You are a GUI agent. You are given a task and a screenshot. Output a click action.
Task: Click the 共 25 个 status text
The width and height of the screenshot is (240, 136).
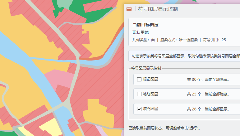208,94
